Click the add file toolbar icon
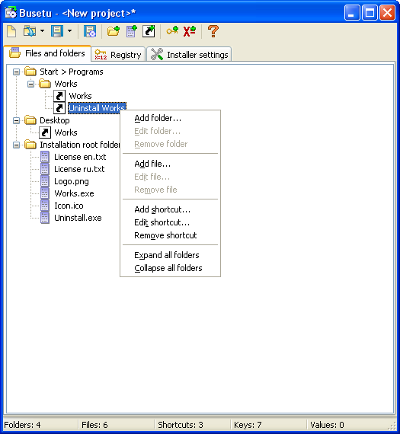Image resolution: width=400 pixels, height=434 pixels. pyautogui.click(x=131, y=31)
